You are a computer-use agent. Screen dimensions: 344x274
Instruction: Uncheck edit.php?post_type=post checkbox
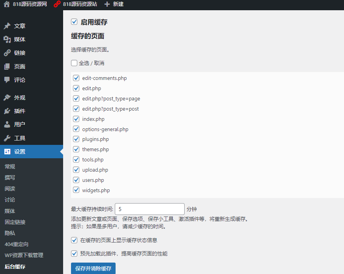[x=76, y=109]
